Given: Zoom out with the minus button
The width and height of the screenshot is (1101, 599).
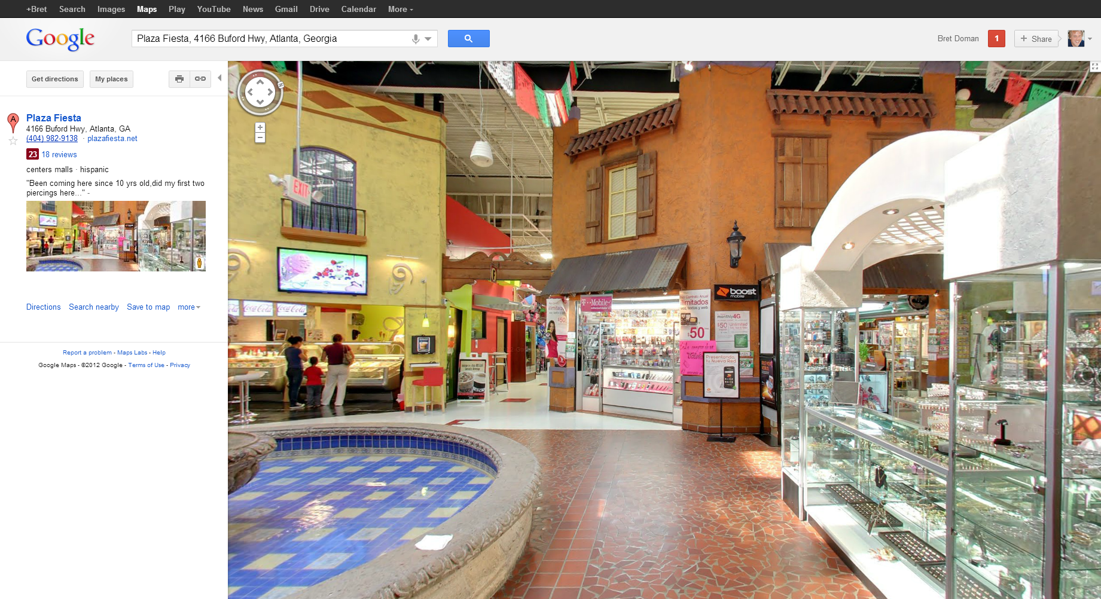Looking at the screenshot, I should click(x=260, y=138).
